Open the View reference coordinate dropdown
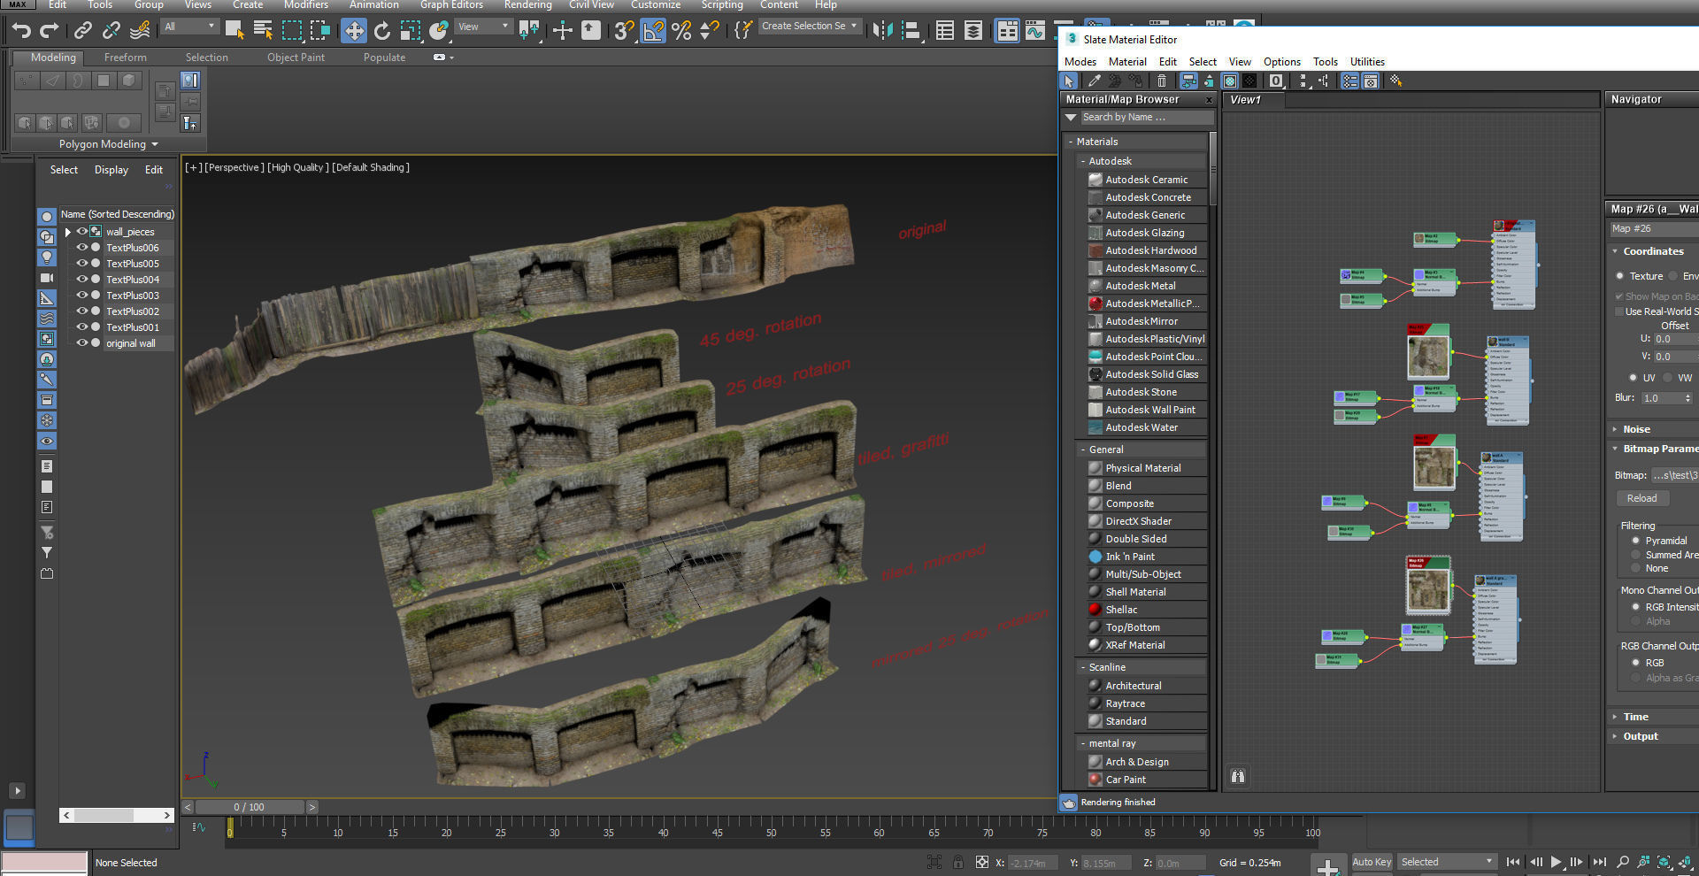The width and height of the screenshot is (1699, 876). [483, 27]
